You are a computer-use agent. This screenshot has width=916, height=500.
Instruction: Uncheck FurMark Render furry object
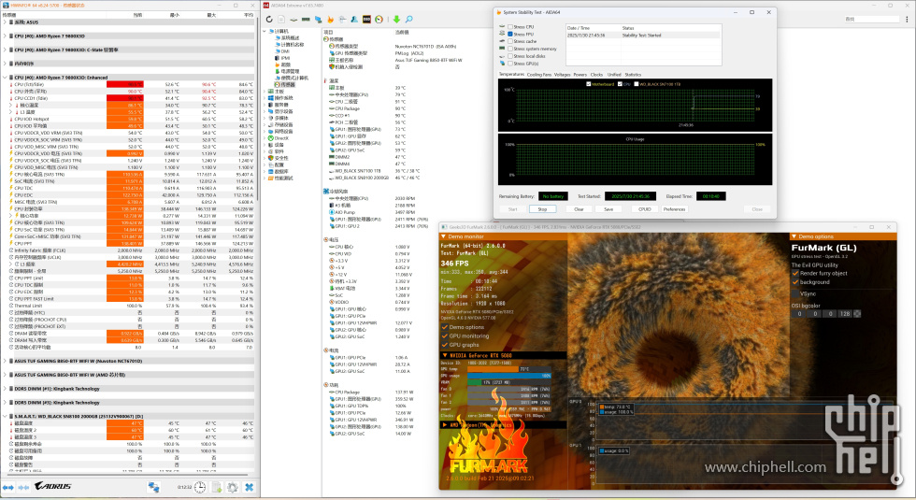(795, 273)
